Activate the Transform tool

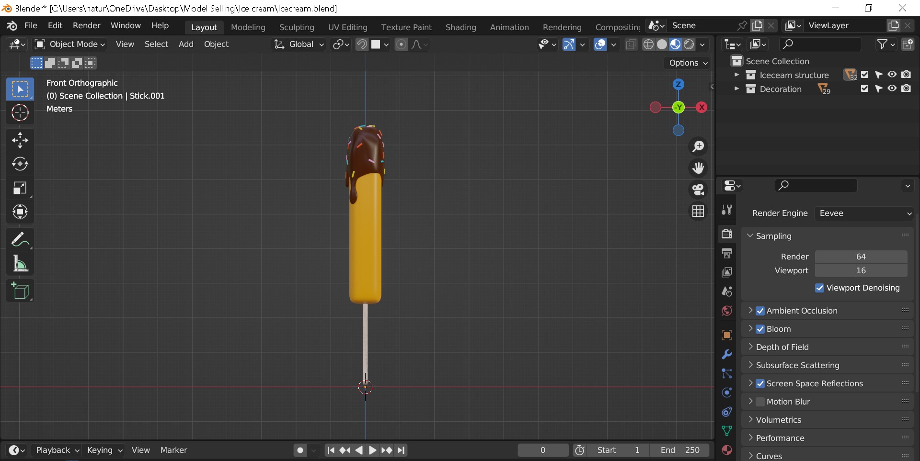tap(20, 212)
